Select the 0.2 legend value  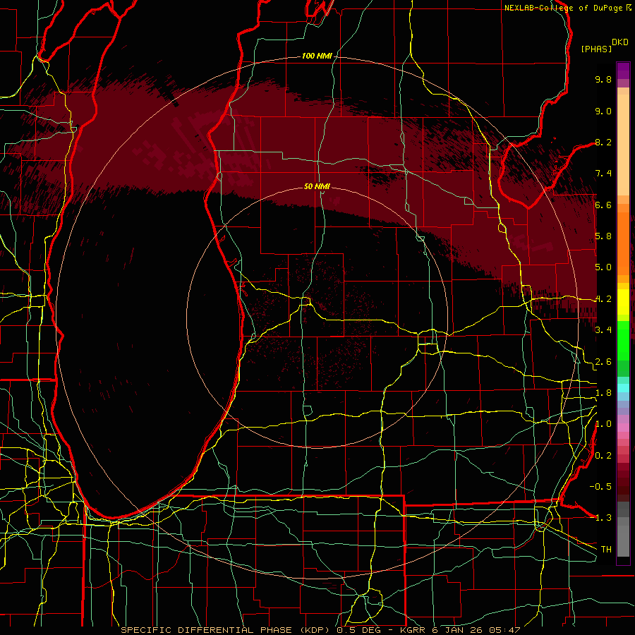603,456
